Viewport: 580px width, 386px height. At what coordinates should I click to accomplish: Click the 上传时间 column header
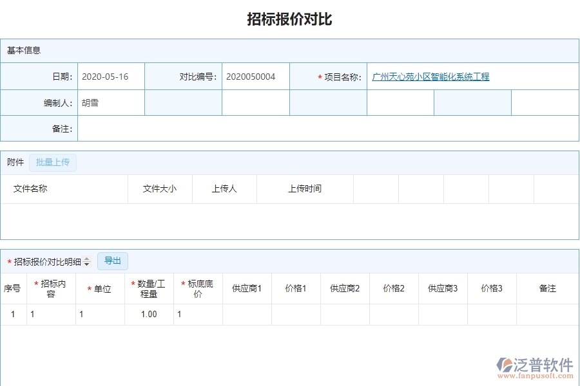pyautogui.click(x=305, y=188)
